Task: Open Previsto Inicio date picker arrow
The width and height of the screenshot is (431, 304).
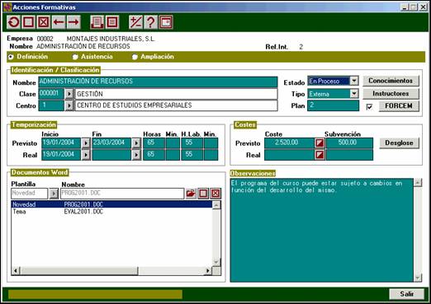Action: coord(86,143)
